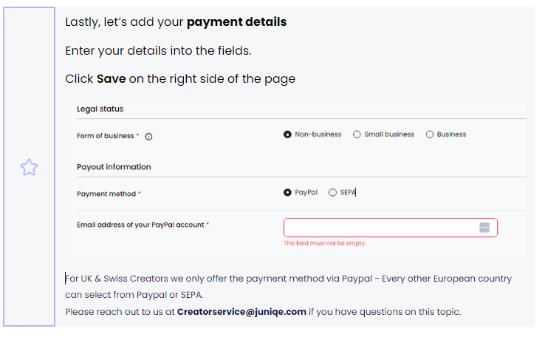Click the Payout information section heading

[114, 167]
